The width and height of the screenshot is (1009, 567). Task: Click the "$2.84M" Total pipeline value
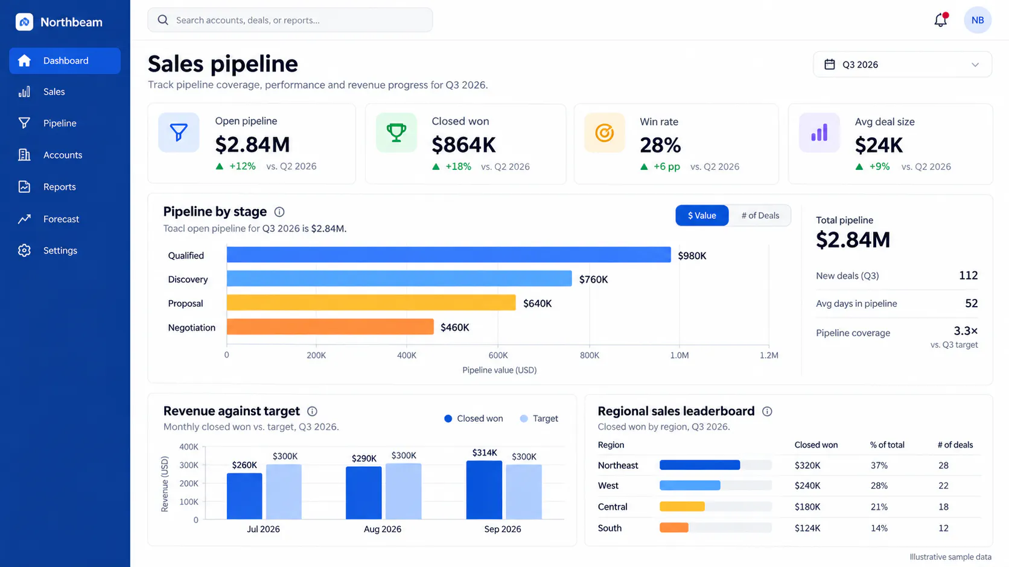(x=853, y=240)
